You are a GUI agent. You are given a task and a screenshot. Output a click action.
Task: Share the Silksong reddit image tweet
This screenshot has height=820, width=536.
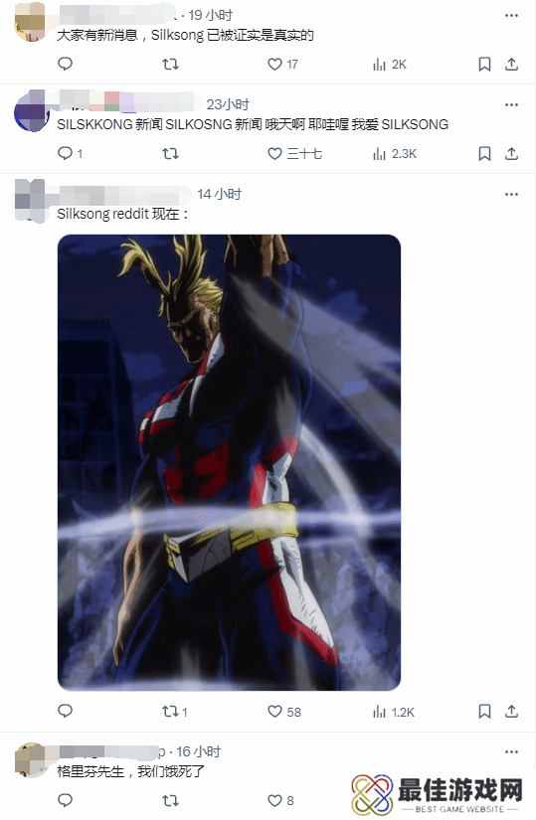pyautogui.click(x=511, y=712)
